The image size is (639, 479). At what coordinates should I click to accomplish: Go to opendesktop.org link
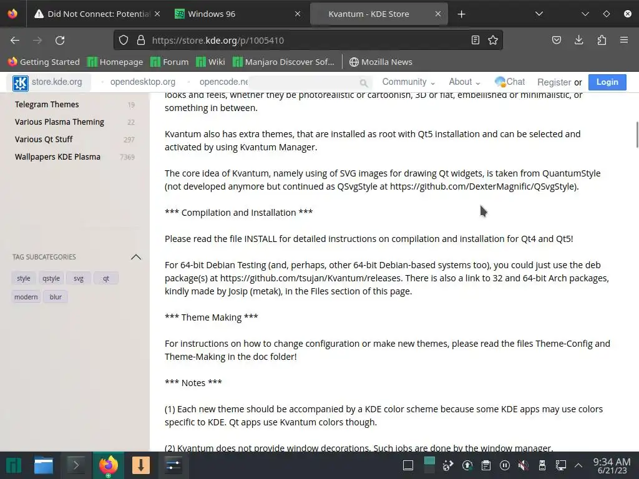tap(143, 82)
